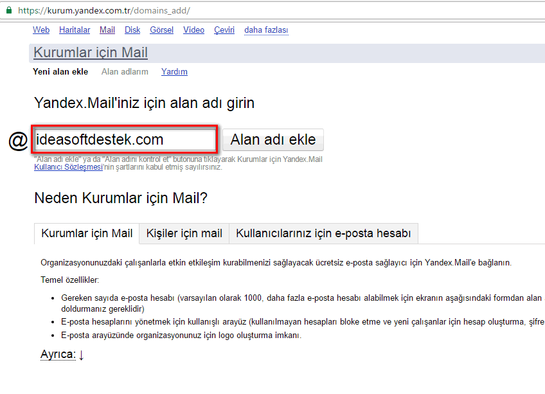Open the Görsel link
Image resolution: width=545 pixels, height=394 pixels.
coord(161,30)
